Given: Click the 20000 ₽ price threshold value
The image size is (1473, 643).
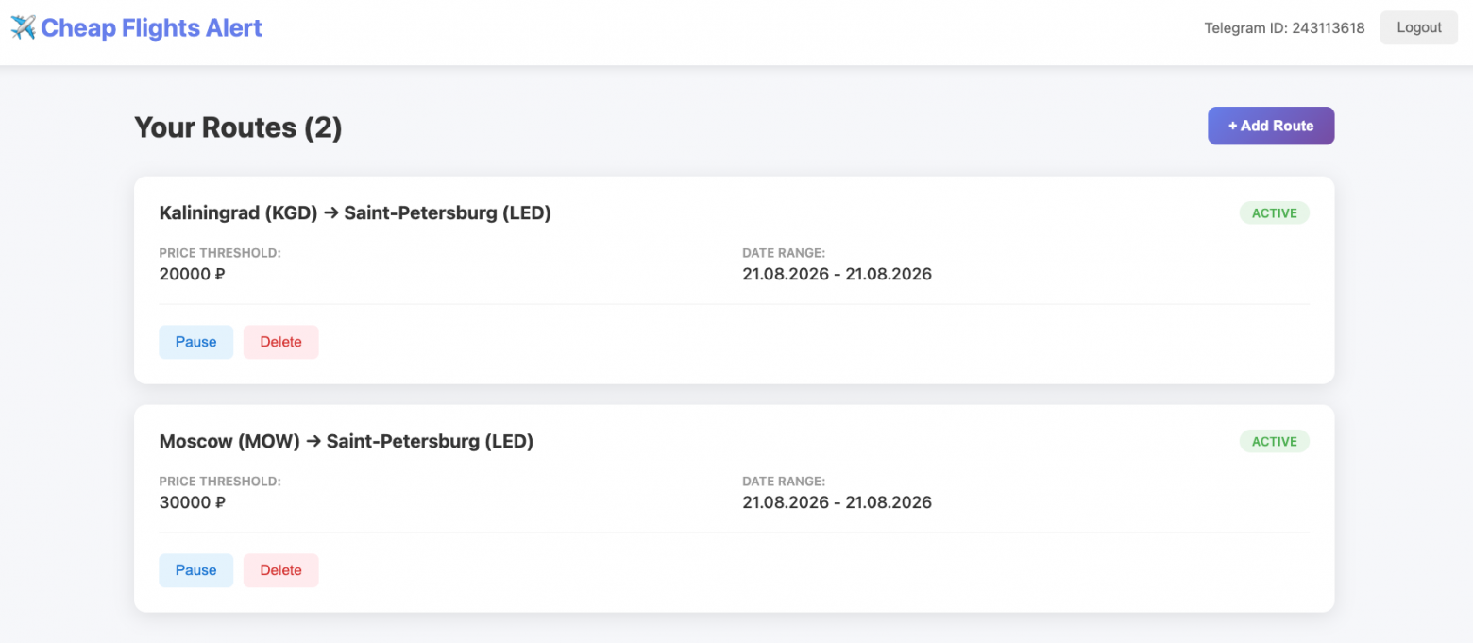Looking at the screenshot, I should point(193,274).
